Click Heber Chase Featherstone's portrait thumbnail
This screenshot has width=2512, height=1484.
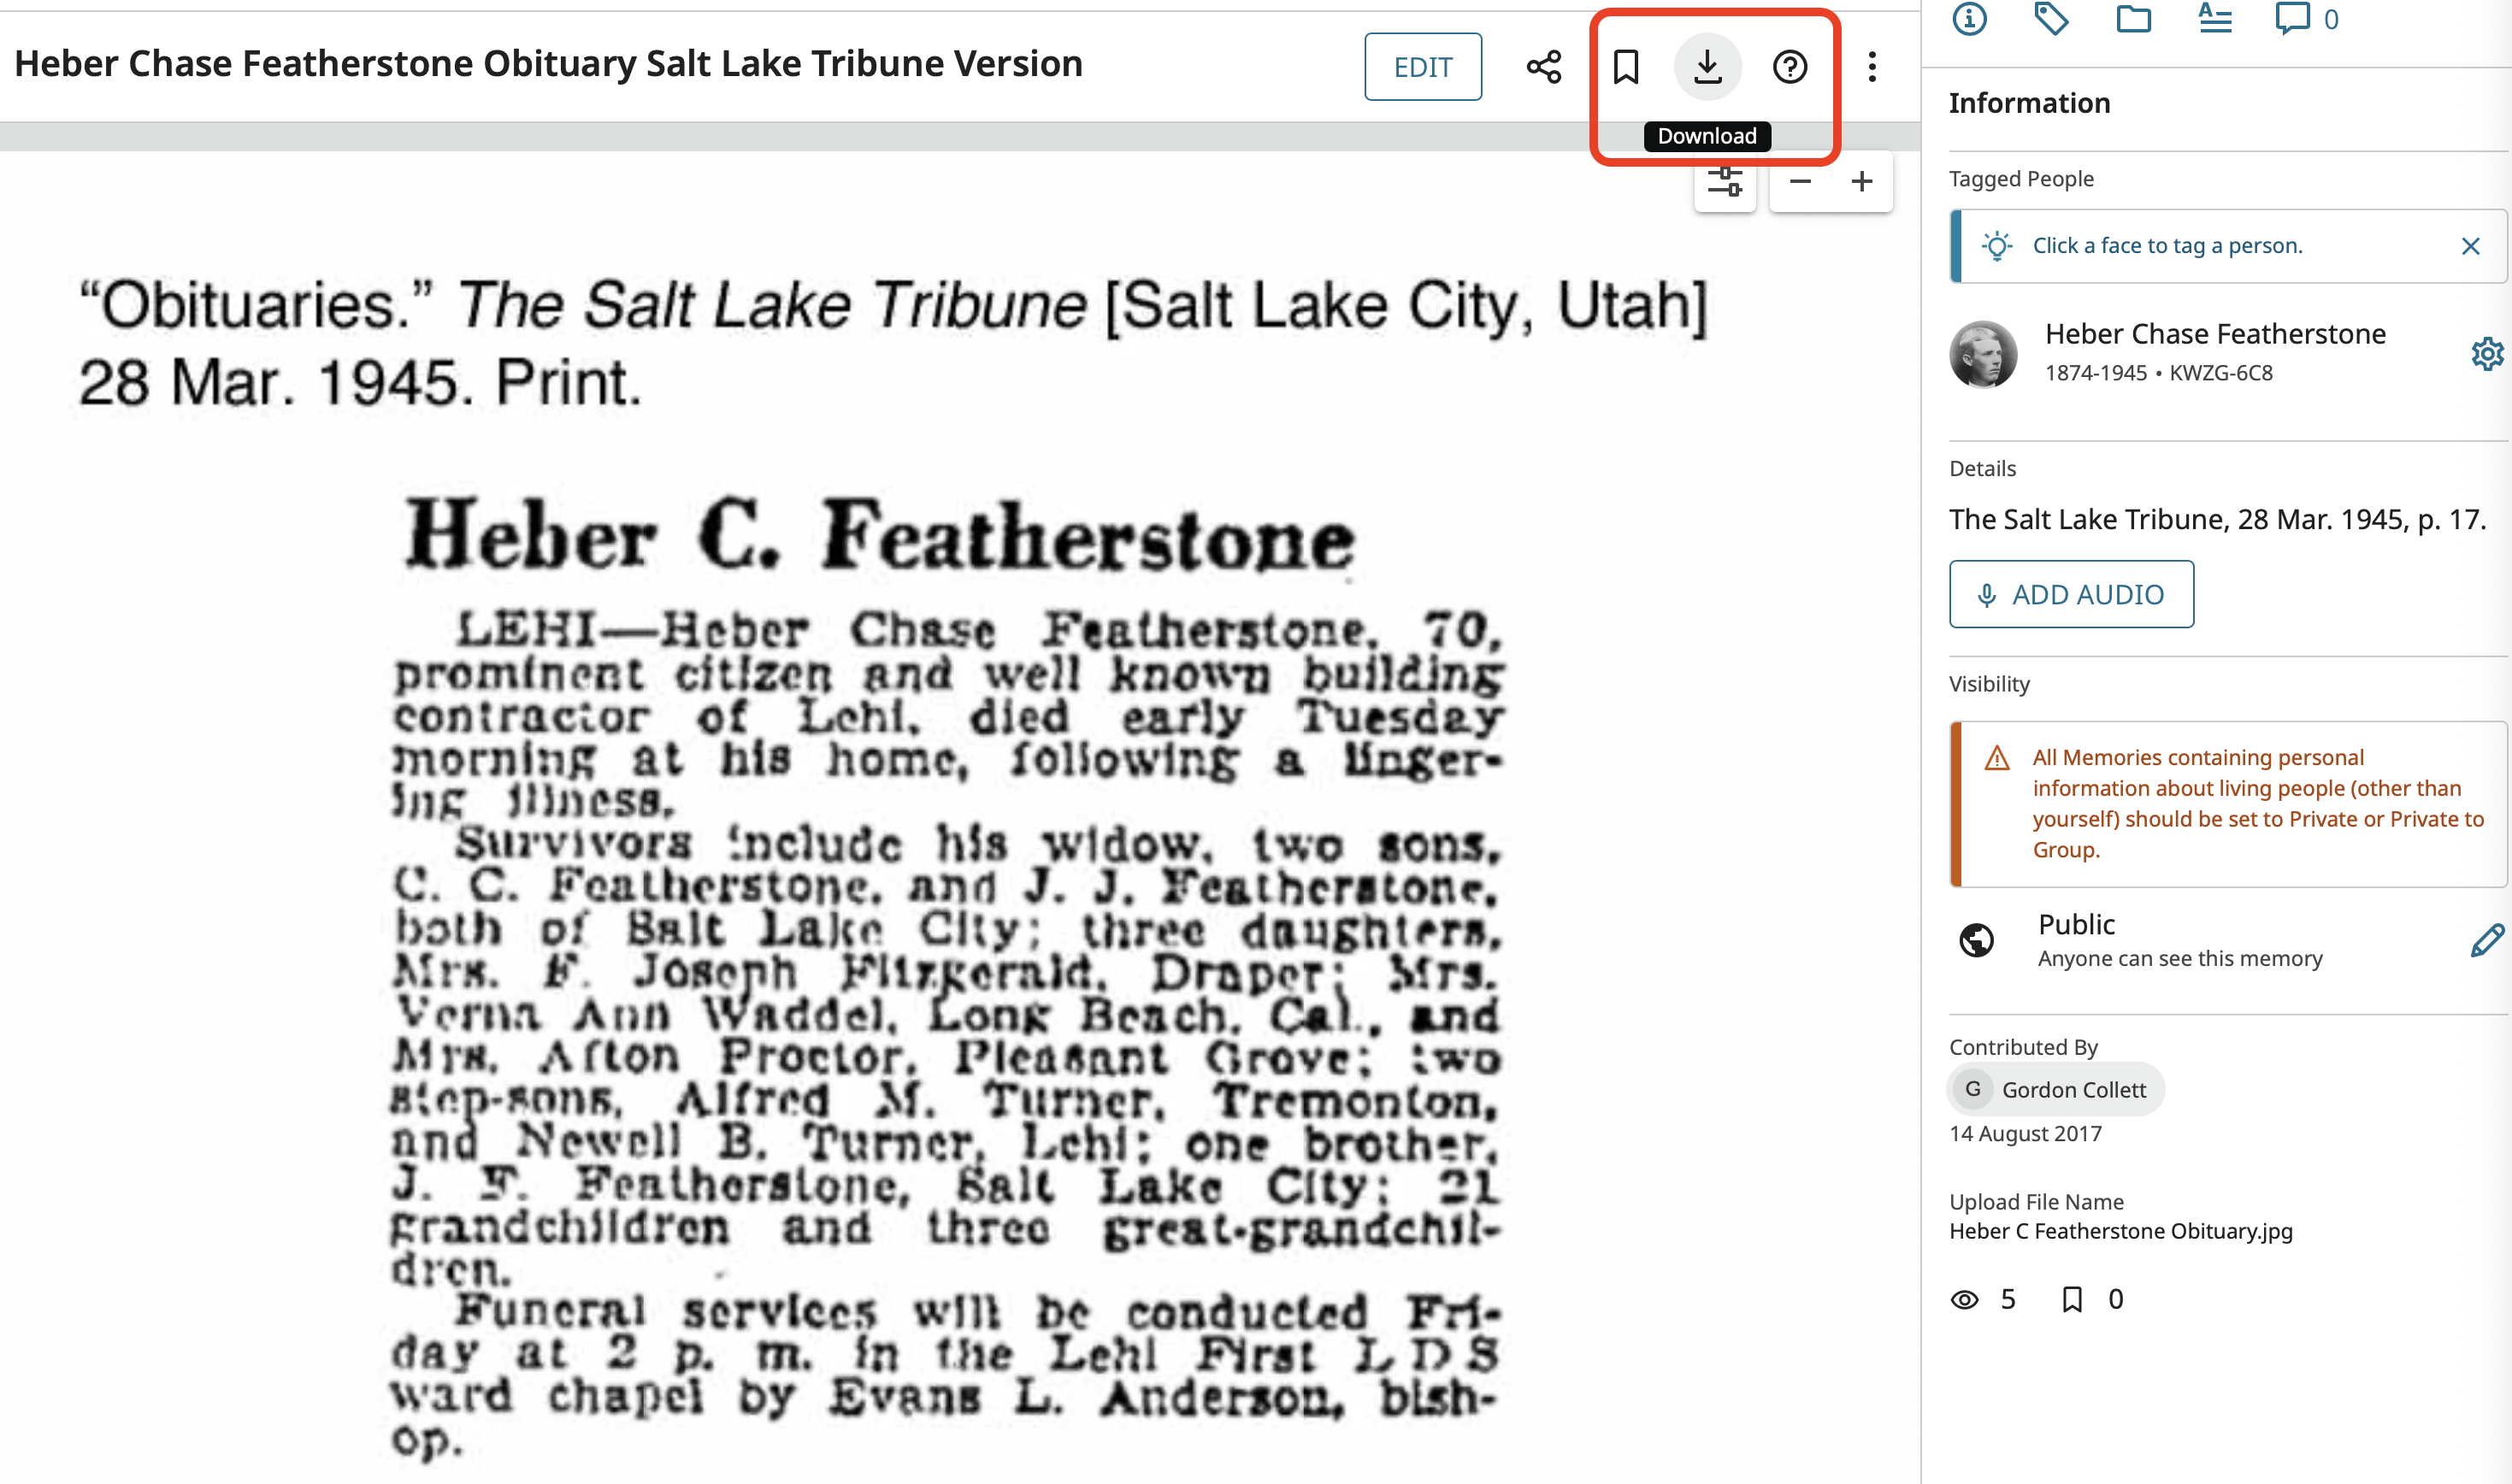coord(1983,354)
